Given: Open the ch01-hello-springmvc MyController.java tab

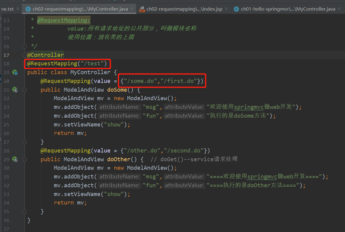Looking at the screenshot, I should pyautogui.click(x=288, y=9).
